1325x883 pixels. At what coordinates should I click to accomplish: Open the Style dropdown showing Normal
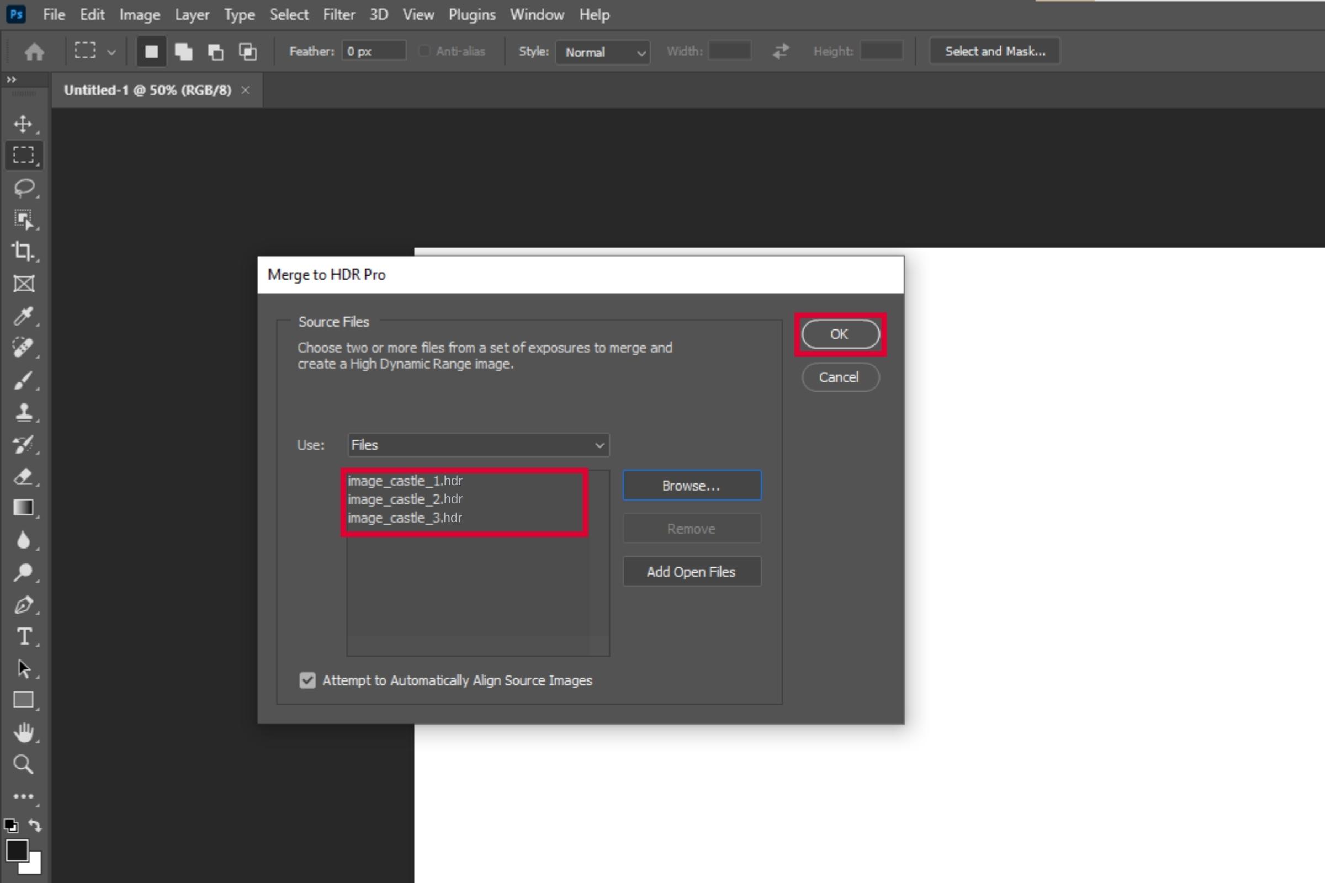click(x=602, y=52)
